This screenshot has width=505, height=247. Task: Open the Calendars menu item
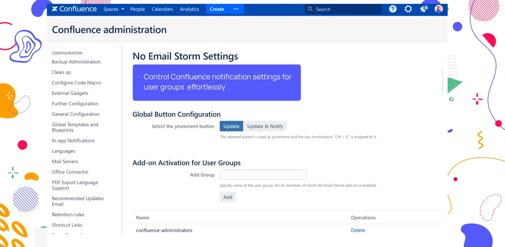point(162,9)
